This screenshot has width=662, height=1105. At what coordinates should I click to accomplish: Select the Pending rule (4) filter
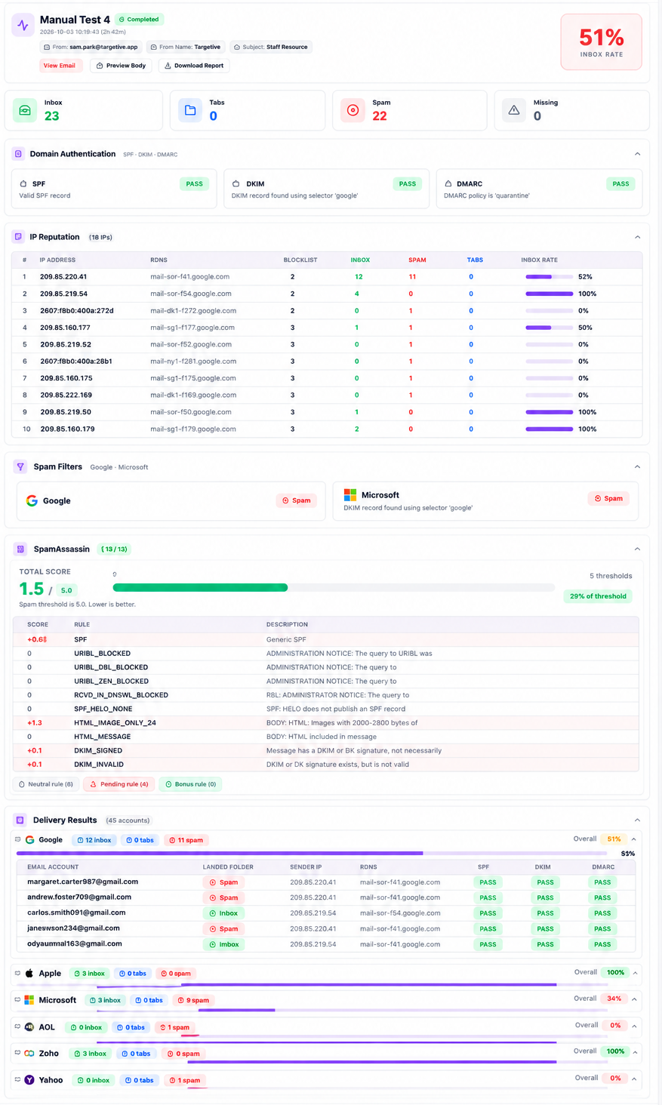(x=119, y=784)
